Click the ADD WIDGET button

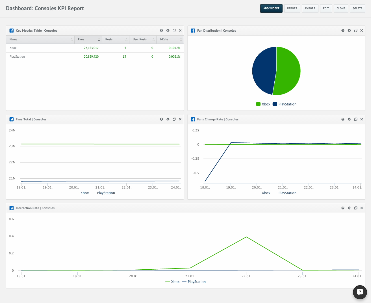[x=271, y=8]
